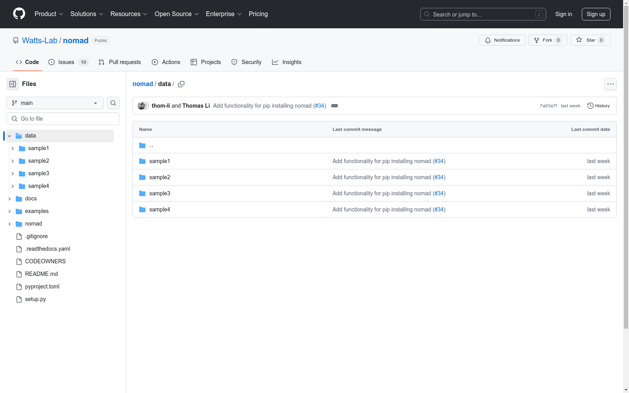This screenshot has height=393, width=629.
Task: Switch to the Issues tab
Action: point(68,62)
